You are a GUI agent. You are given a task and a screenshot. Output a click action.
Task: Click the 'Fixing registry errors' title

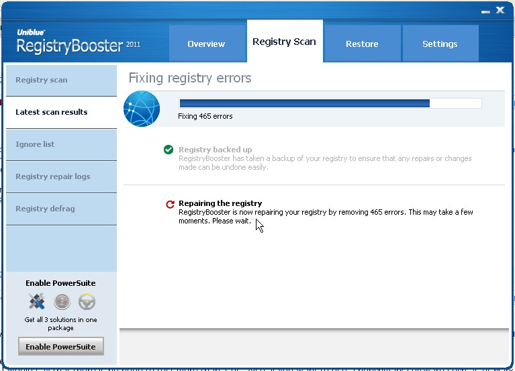(190, 78)
